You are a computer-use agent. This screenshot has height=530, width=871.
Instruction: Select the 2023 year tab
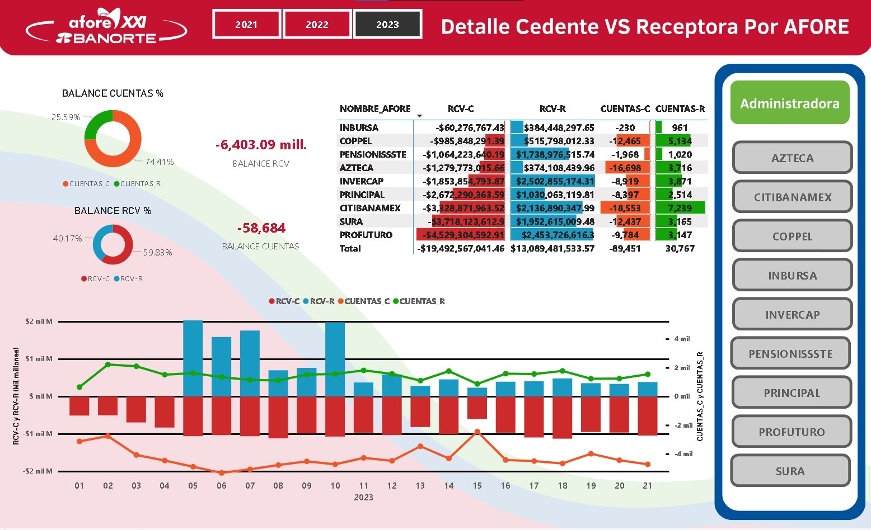pyautogui.click(x=387, y=25)
